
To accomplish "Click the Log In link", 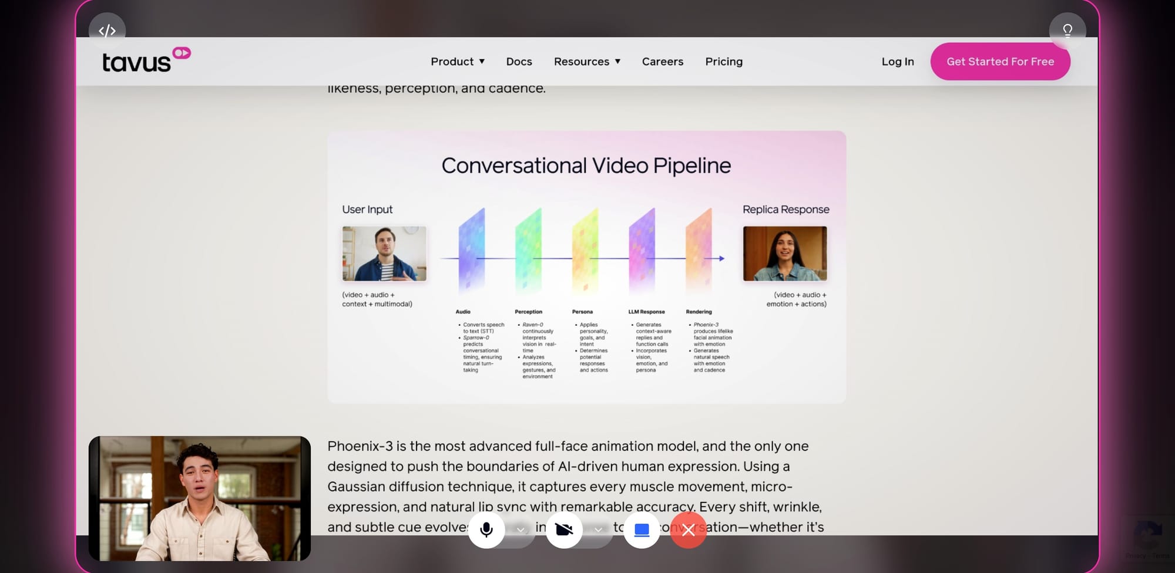I will click(x=898, y=62).
